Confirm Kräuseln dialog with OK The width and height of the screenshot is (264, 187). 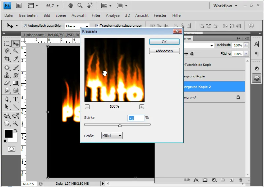(x=164, y=42)
